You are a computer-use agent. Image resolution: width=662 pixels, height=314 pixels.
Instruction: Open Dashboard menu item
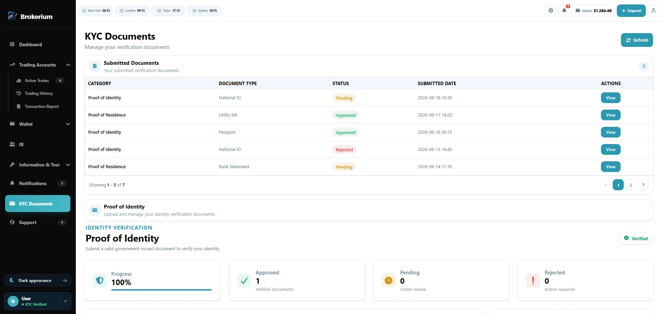coord(38,44)
